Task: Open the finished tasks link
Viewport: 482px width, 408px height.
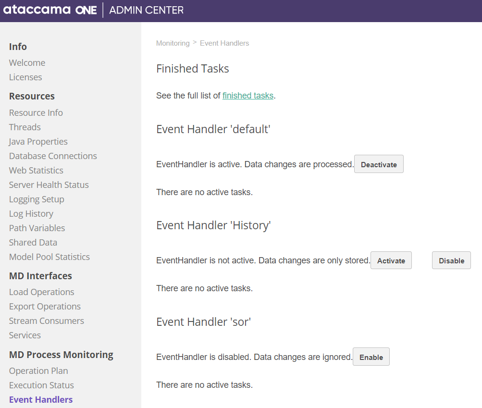Action: click(x=248, y=96)
